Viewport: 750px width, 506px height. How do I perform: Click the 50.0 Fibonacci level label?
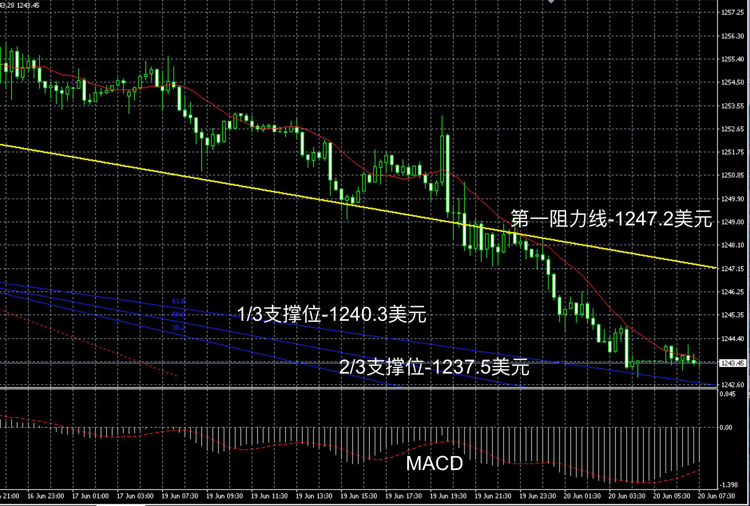point(179,314)
